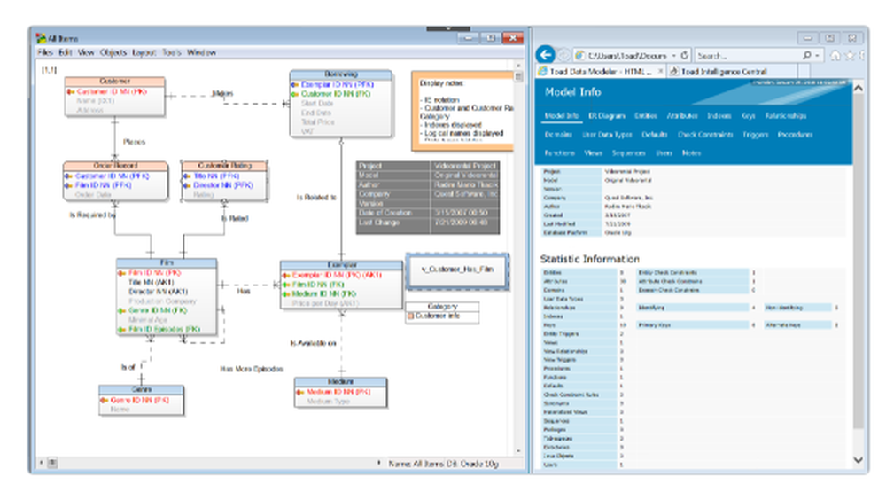Click the Film ID key icon in Film entity
The image size is (886, 500).
click(x=122, y=273)
